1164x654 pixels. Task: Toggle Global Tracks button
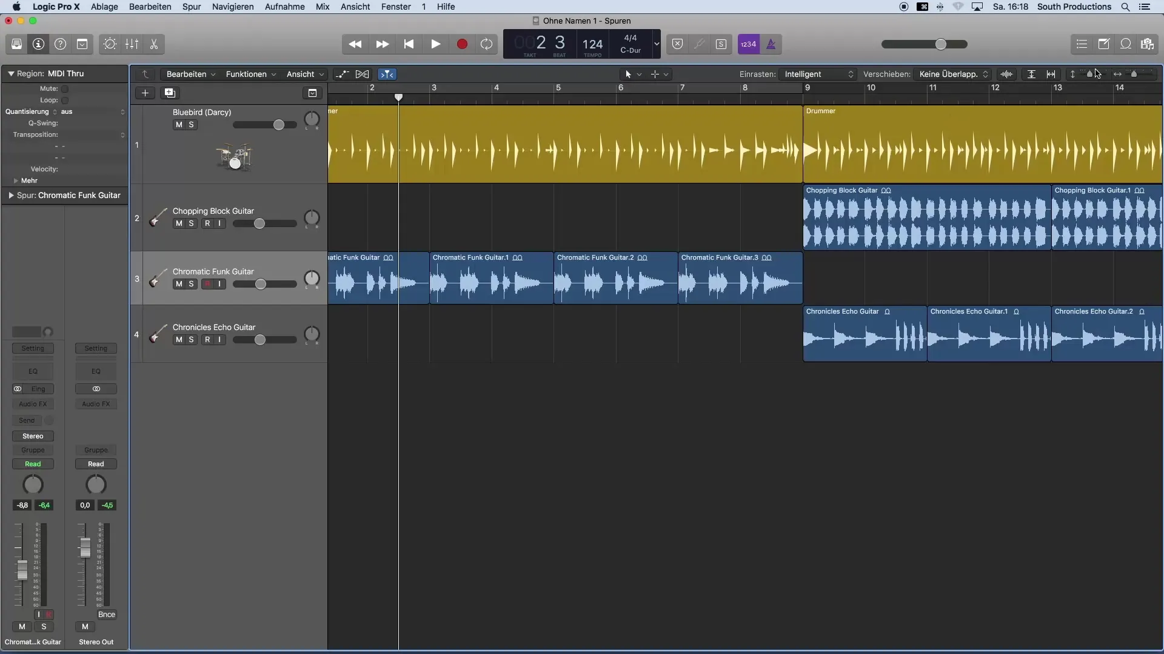click(x=312, y=93)
